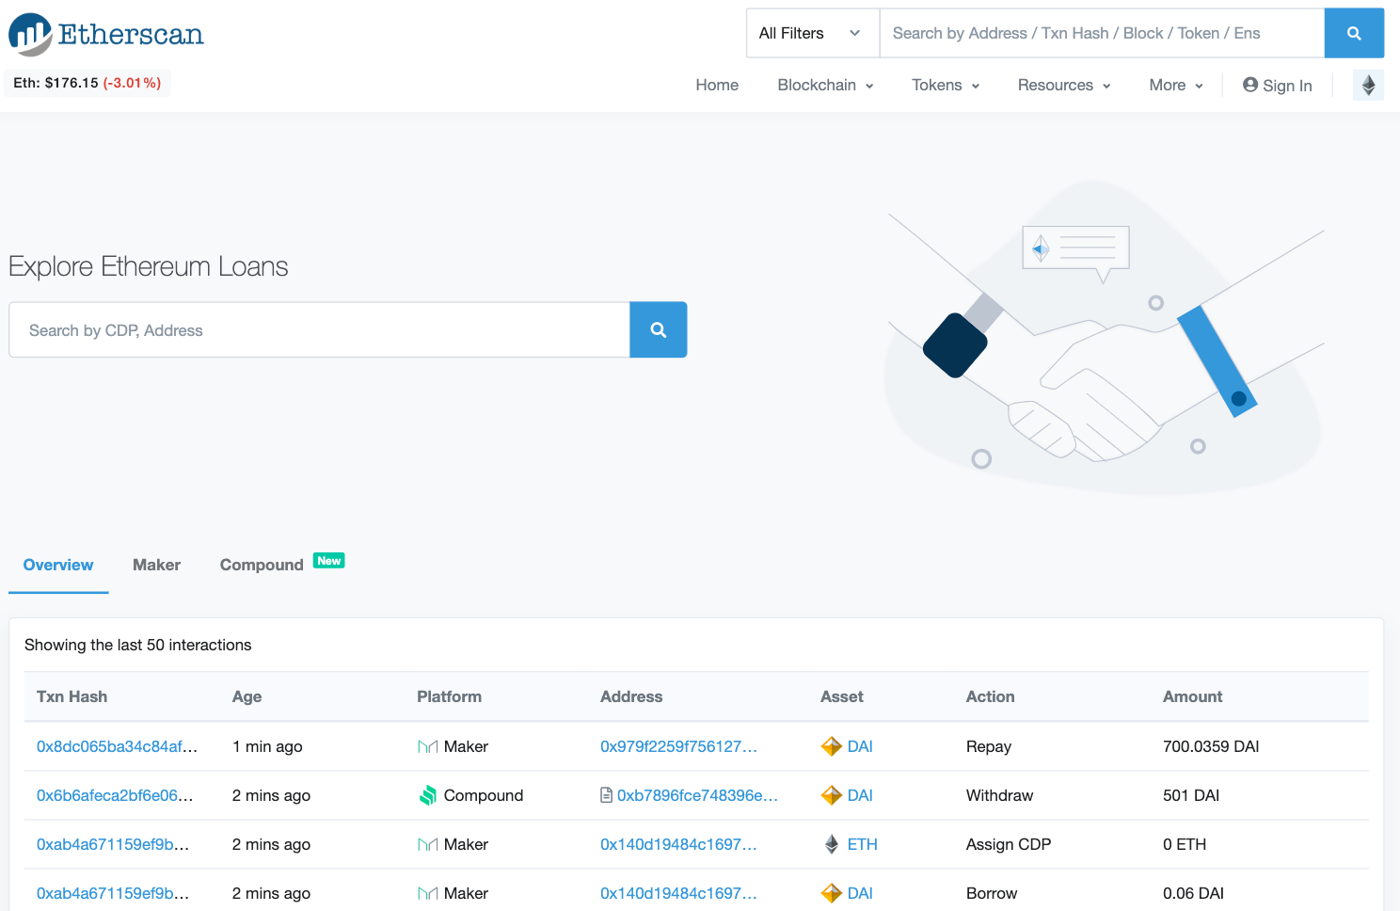
Task: Click ETH asset link in Assign CDP row
Action: [862, 844]
